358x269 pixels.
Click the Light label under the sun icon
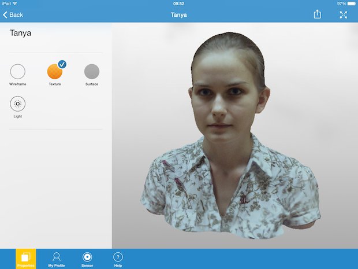18,116
